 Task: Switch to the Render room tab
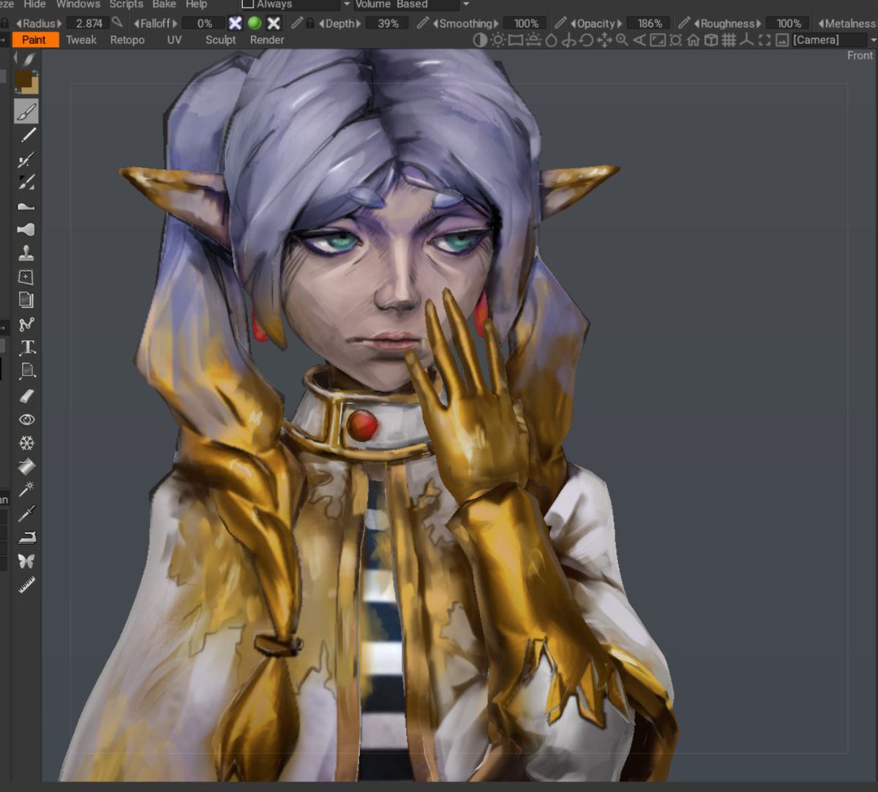(x=267, y=40)
